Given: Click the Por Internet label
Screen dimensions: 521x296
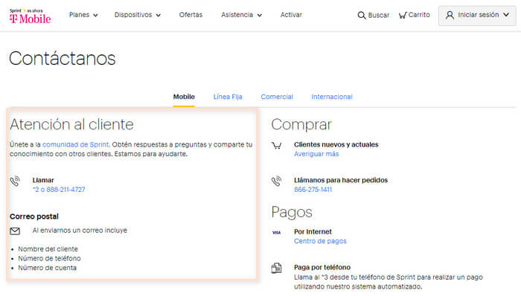Looking at the screenshot, I should [x=313, y=232].
